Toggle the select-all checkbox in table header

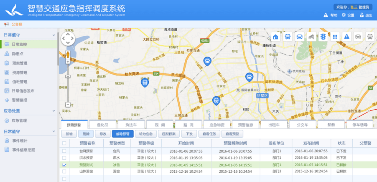(64, 143)
